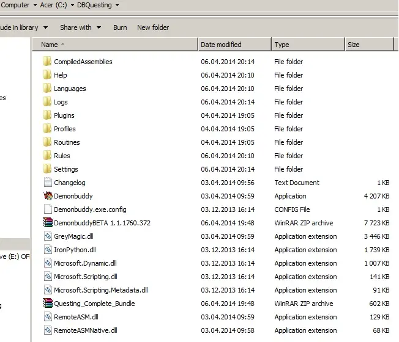Select the DemonbuddyBETA 1.1.1760.372 WinRAR archive icon

[48, 223]
